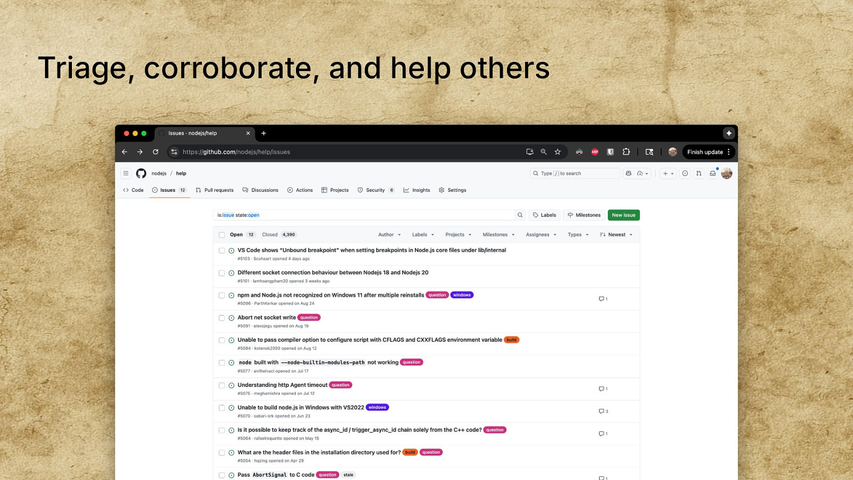Tick checkbox for Abort net socket write
Image resolution: width=853 pixels, height=480 pixels.
pos(222,318)
